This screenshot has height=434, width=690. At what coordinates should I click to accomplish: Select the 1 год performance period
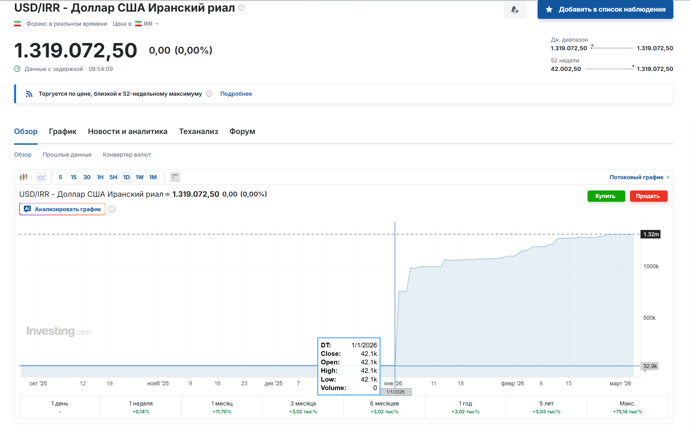(x=465, y=407)
